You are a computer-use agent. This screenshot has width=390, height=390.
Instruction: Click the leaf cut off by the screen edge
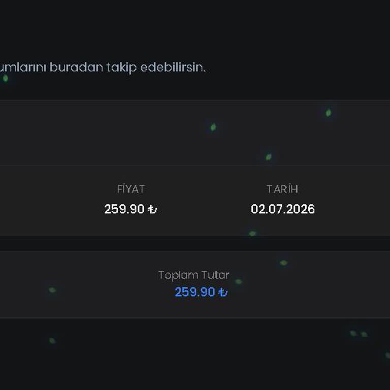tap(388, 355)
